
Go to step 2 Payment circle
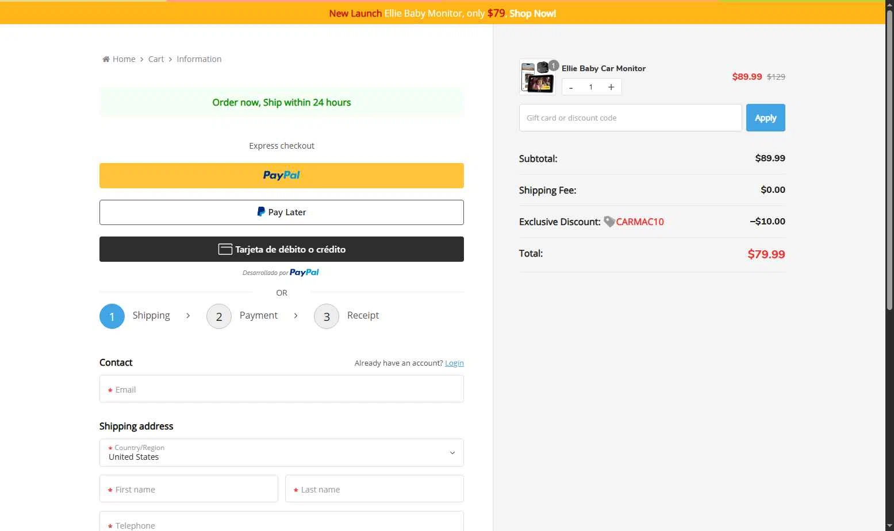click(x=219, y=316)
